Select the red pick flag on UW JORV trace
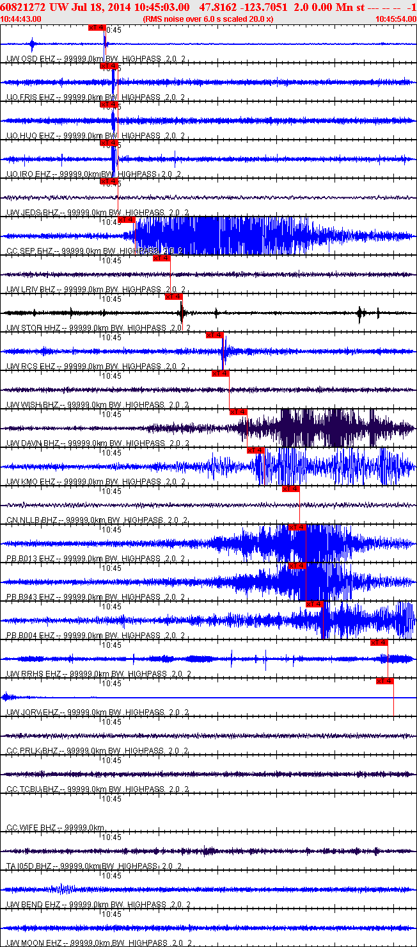This screenshot has height=947, width=417. [385, 681]
